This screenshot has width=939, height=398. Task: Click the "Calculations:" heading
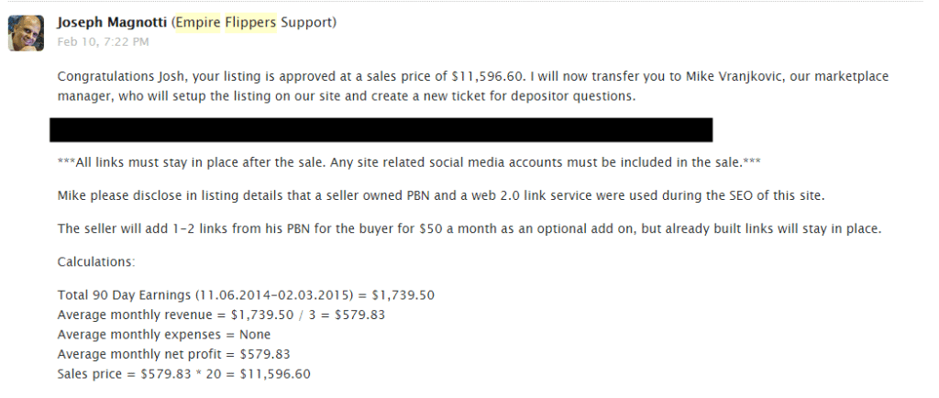[95, 261]
